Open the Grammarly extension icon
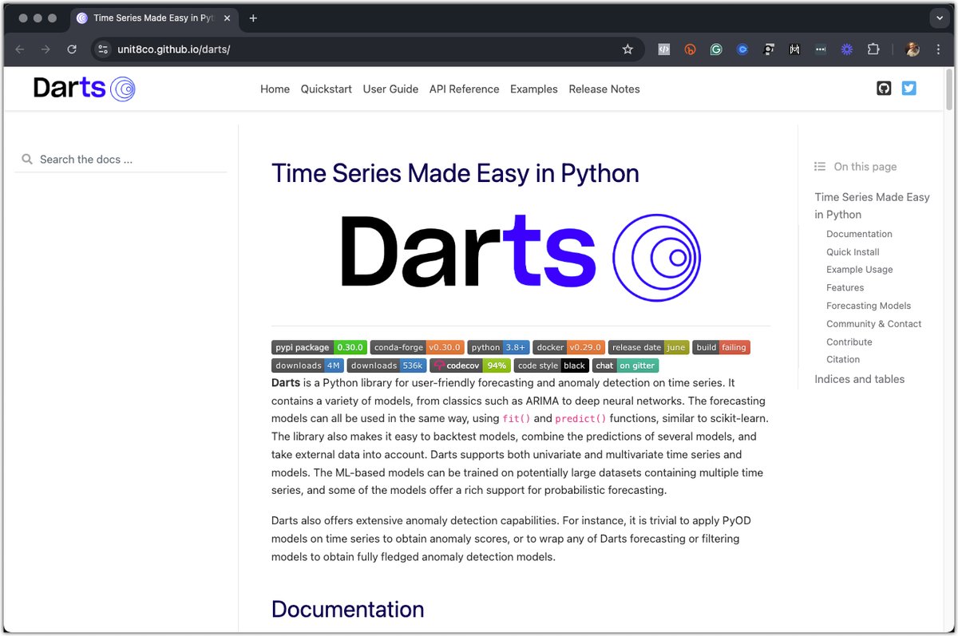The image size is (958, 636). [716, 49]
